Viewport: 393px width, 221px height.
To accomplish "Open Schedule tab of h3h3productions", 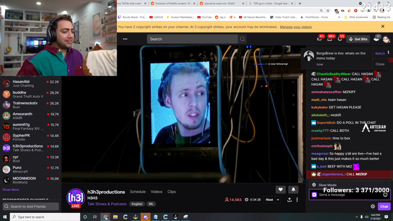I will [138, 192].
